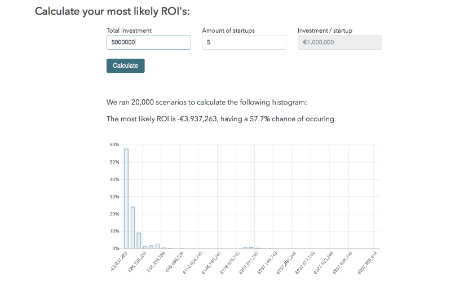Click the disabled Investment / startup field
Viewport: 451px width, 290px height.
click(339, 42)
